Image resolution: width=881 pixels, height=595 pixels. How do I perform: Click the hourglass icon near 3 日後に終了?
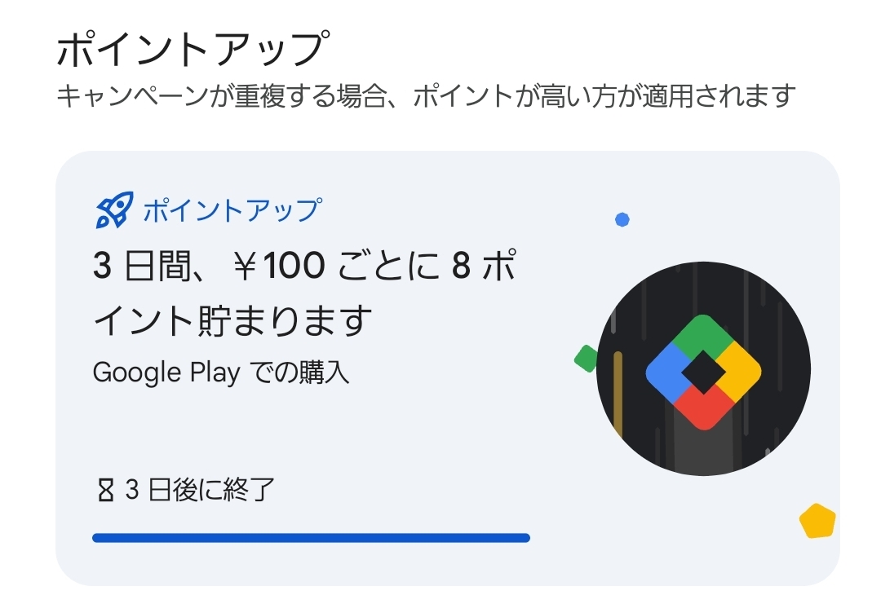pos(105,491)
